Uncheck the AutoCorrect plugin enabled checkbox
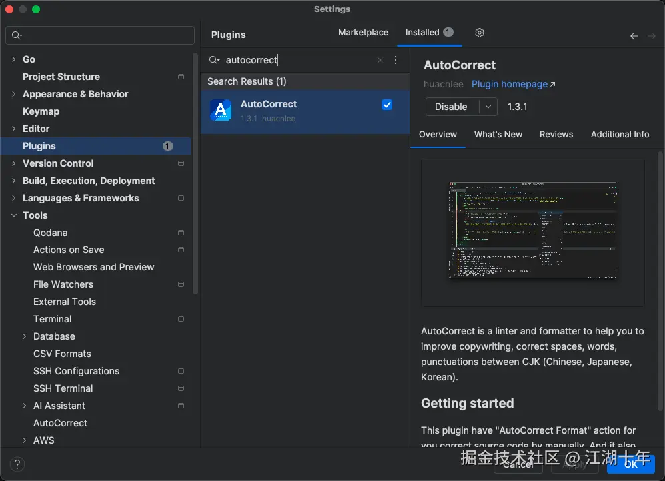 [x=387, y=105]
